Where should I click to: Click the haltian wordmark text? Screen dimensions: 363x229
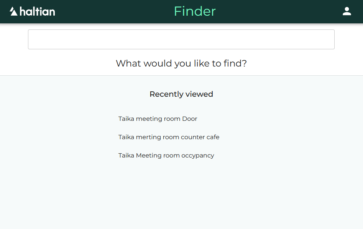[38, 11]
